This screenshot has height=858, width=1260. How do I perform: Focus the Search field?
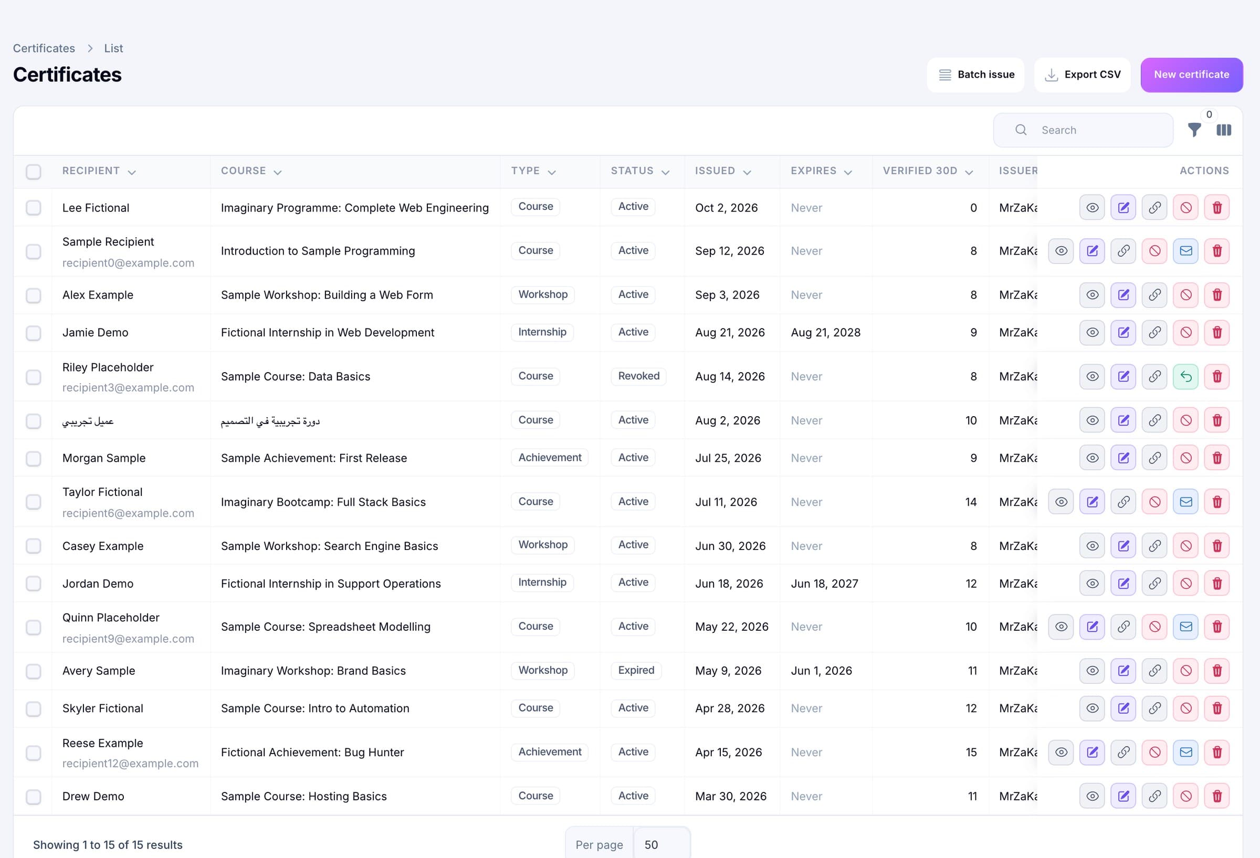1083,130
